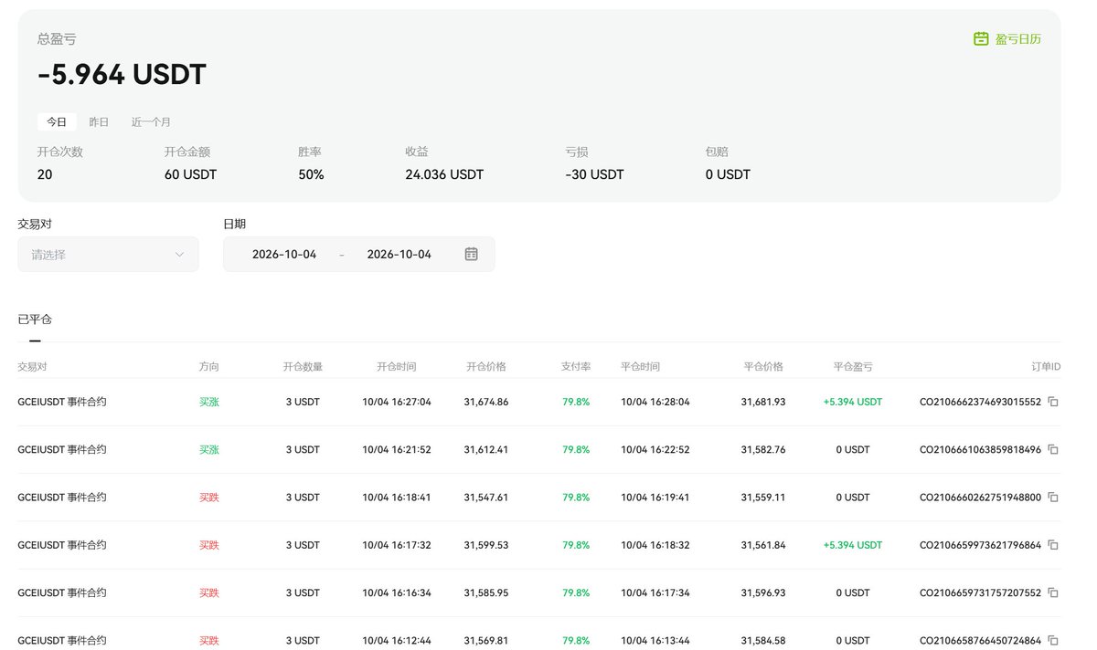Click the open time 10/04 16:21:52
This screenshot has height=650, width=1097.
pos(397,449)
